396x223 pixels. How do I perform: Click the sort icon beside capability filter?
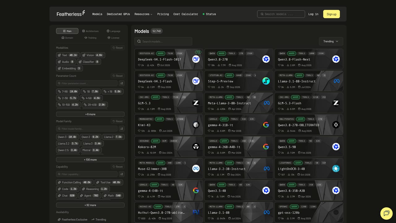pos(122,174)
